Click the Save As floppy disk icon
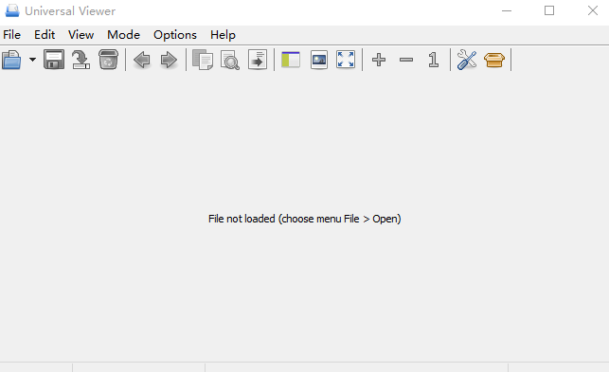This screenshot has height=372, width=609. [x=54, y=60]
